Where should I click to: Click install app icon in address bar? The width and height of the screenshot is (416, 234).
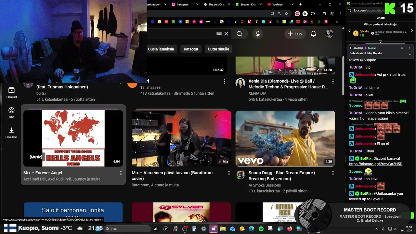pos(272,14)
